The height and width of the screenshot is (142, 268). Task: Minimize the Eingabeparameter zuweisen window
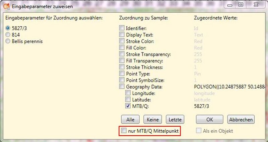coord(230,5)
